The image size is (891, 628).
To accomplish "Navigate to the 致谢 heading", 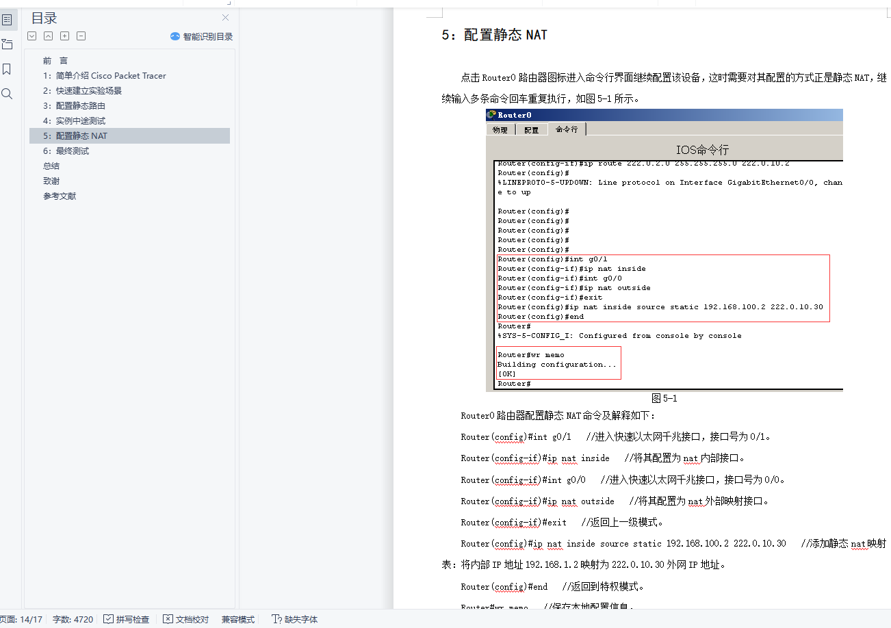I will coord(51,181).
